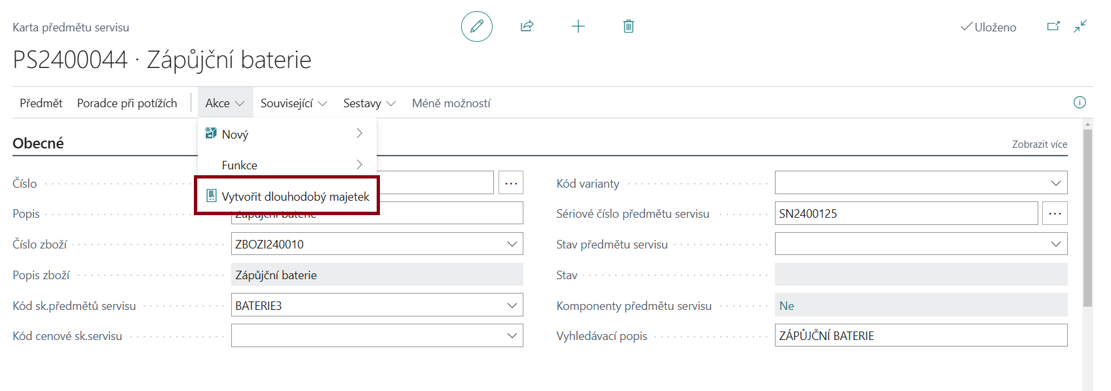
Task: Open Kód varianty dropdown arrow
Action: click(x=1055, y=183)
